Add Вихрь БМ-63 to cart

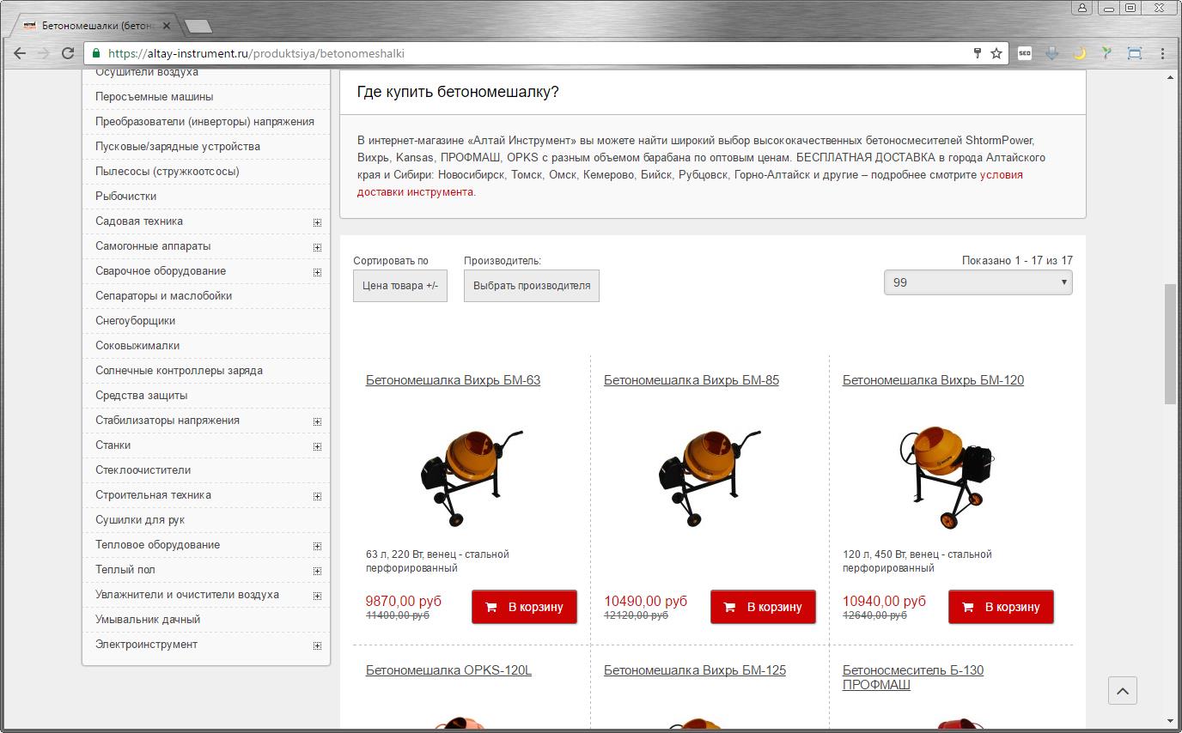tap(524, 607)
